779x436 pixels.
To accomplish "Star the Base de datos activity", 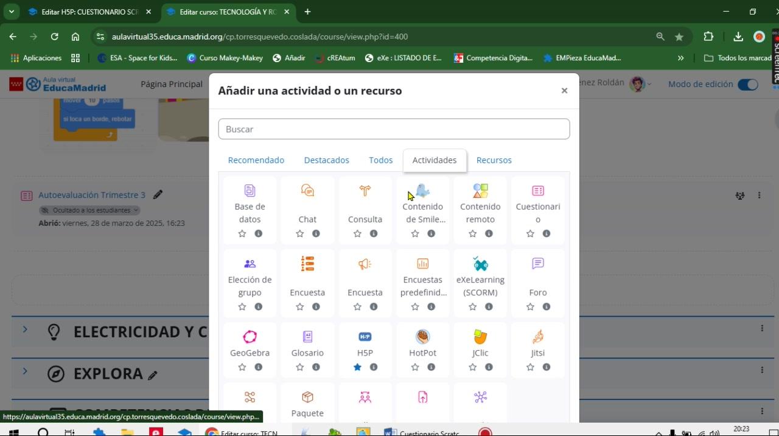I will [242, 233].
